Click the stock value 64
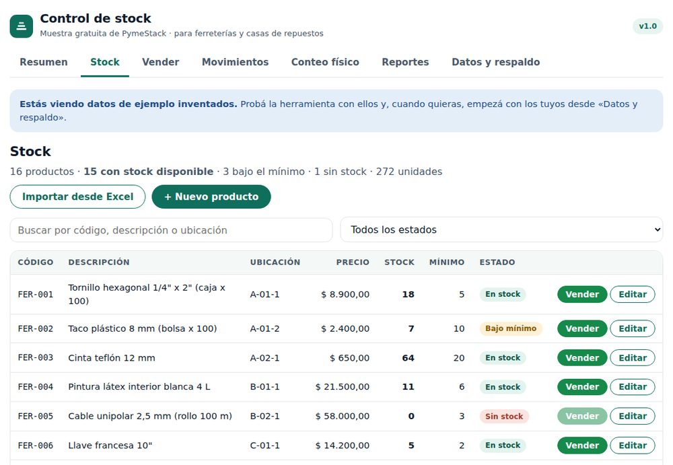 click(x=409, y=357)
